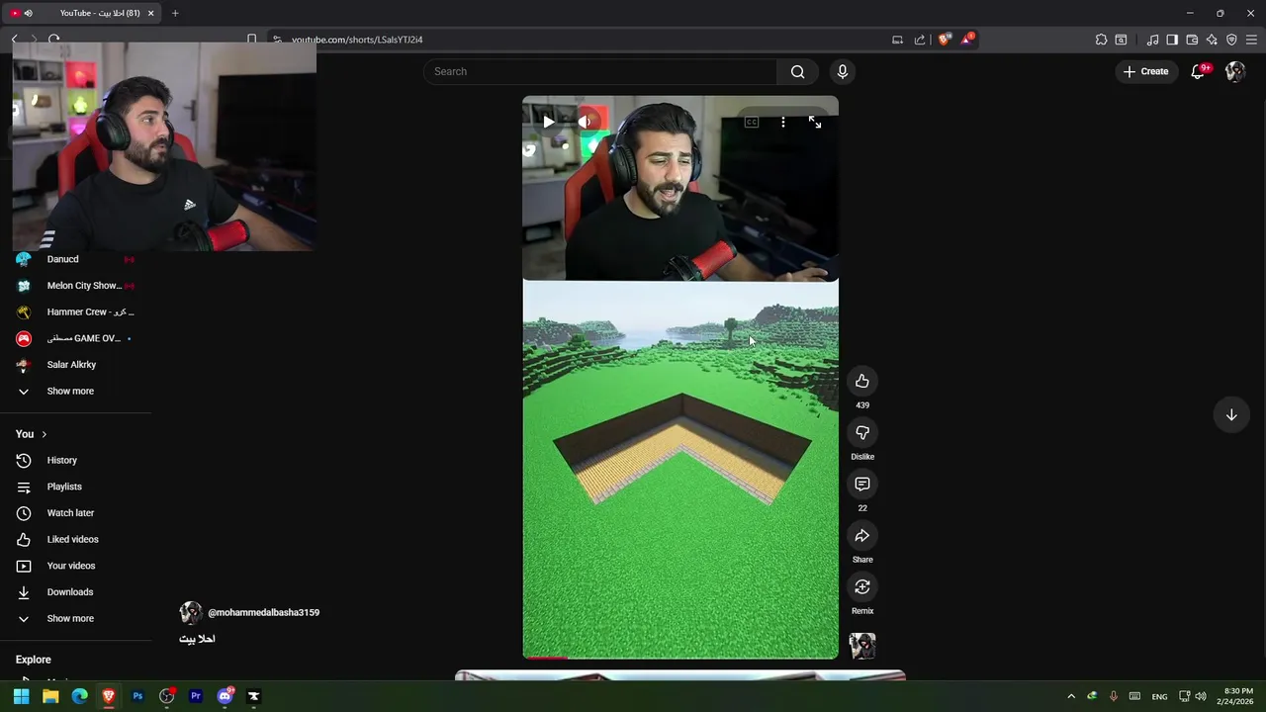Open Premiere Pro from the taskbar
Image resolution: width=1266 pixels, height=712 pixels.
pyautogui.click(x=196, y=696)
